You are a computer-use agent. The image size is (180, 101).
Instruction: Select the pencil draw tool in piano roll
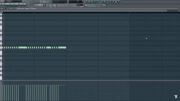(x=4, y=9)
